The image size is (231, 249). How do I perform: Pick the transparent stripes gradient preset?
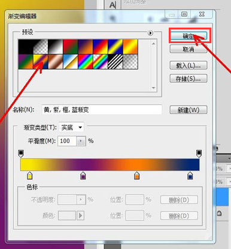(x=115, y=62)
